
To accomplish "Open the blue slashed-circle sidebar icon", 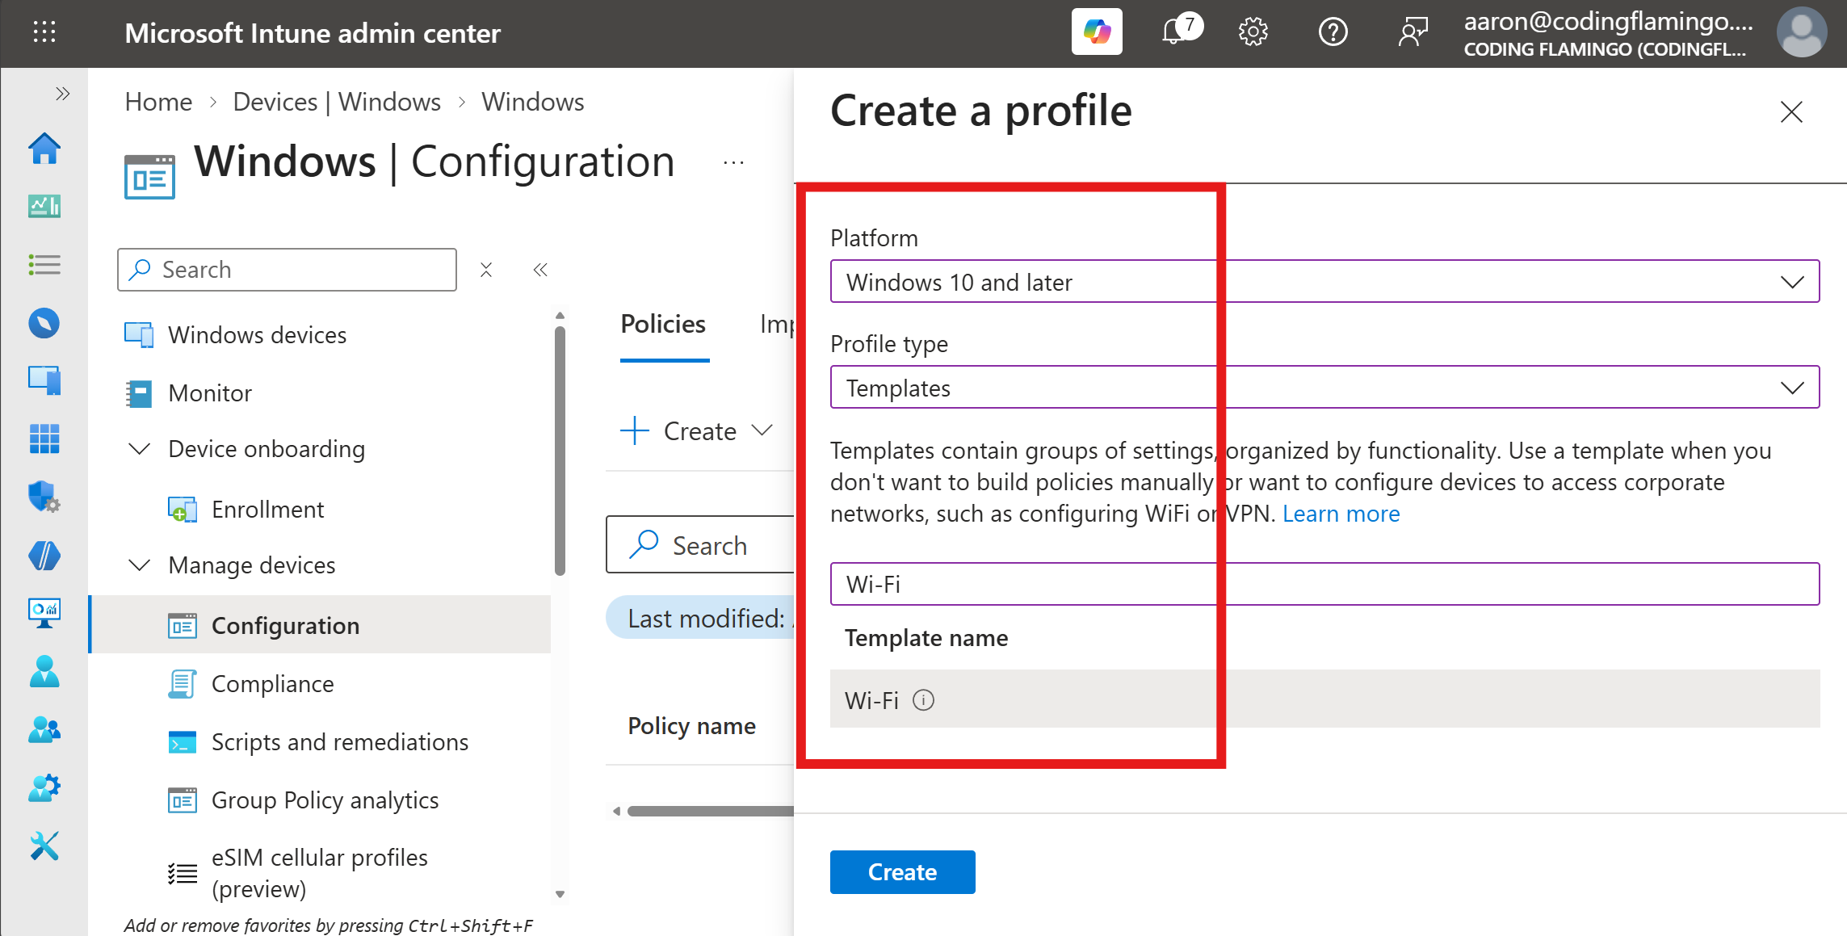I will [44, 556].
